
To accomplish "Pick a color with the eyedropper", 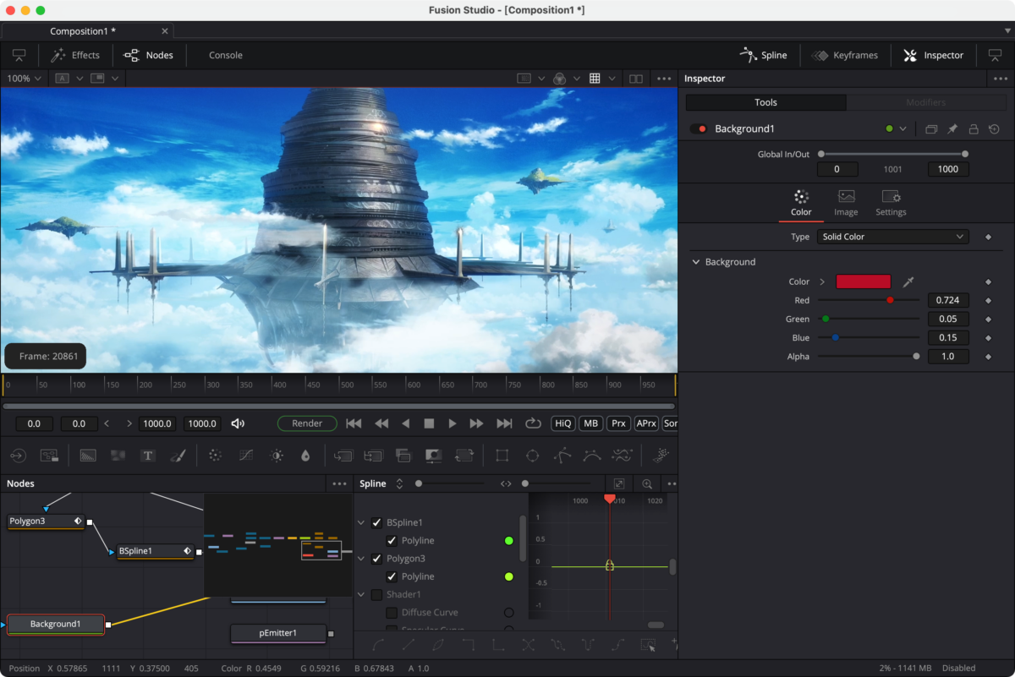I will point(908,281).
